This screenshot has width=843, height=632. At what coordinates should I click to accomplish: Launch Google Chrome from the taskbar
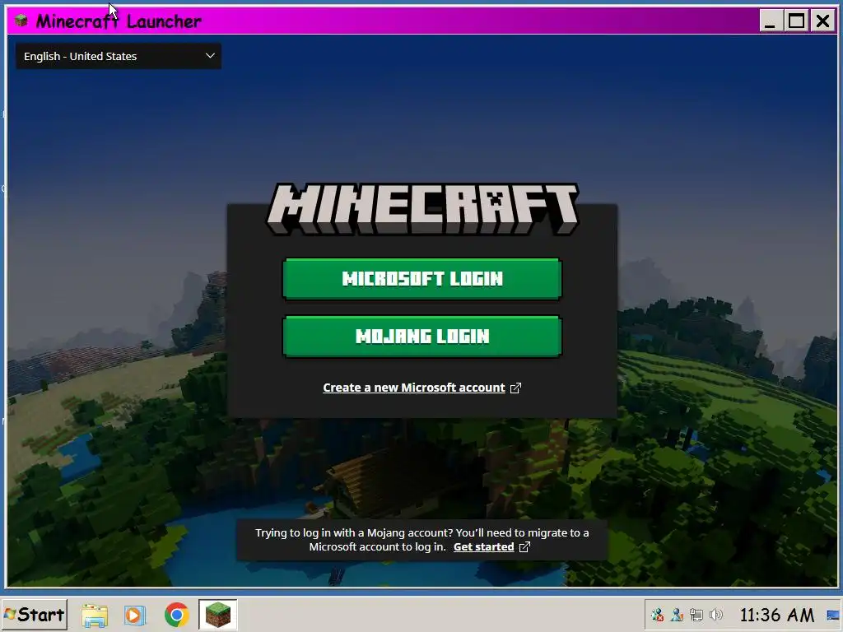[x=176, y=615]
